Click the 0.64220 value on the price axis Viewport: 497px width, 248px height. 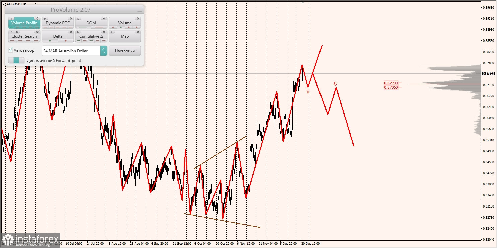pyautogui.click(x=489, y=173)
